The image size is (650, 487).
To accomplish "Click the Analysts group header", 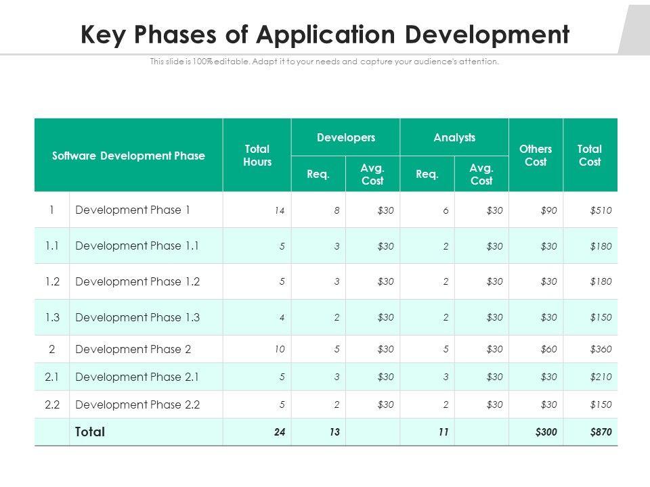I will pos(454,137).
